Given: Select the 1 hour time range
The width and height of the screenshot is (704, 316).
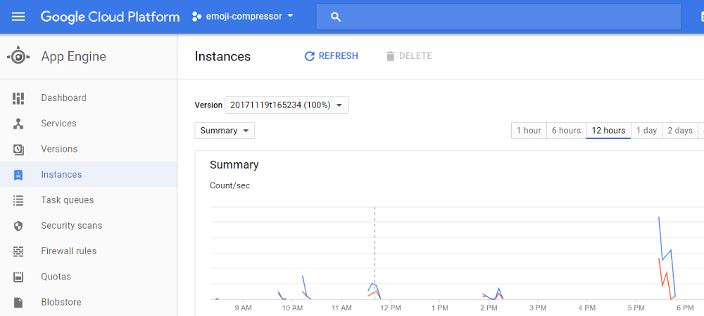Looking at the screenshot, I should click(x=529, y=131).
